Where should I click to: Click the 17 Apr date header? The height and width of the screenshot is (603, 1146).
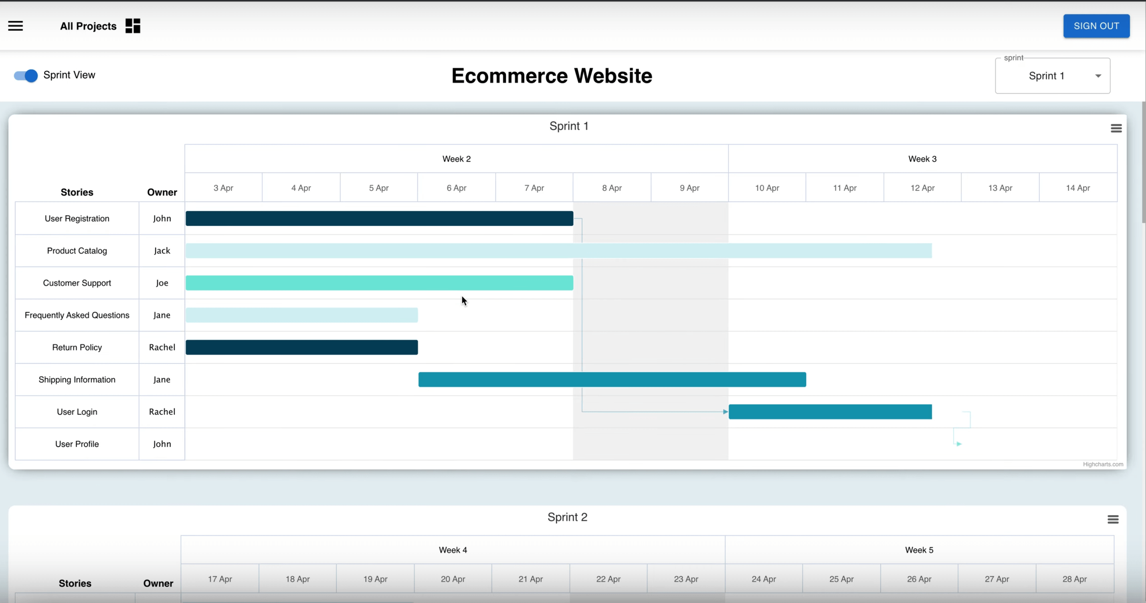tap(220, 579)
